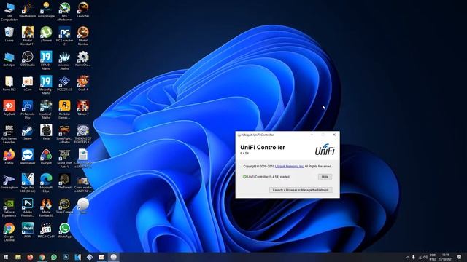Select the FIFA19 shortcut icon

coord(46,60)
